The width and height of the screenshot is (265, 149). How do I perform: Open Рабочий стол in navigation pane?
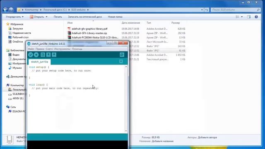pyautogui.click(x=20, y=37)
